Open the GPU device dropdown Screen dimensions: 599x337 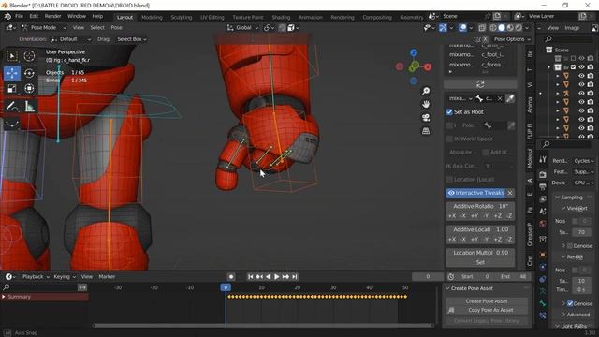click(x=584, y=183)
